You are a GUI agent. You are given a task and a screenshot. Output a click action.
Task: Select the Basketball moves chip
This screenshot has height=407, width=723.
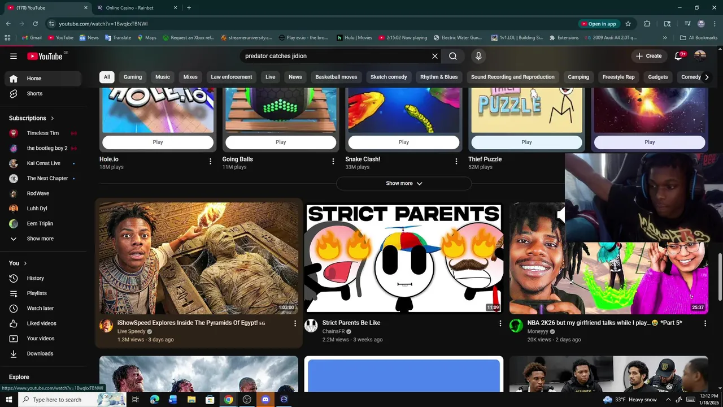tap(336, 77)
